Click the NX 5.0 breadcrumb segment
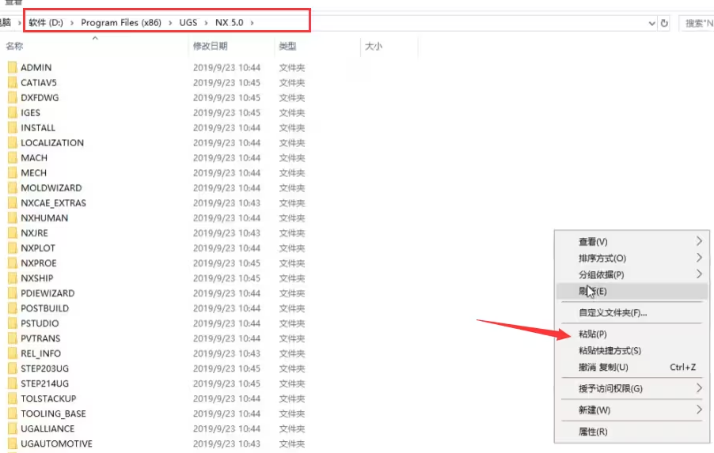The image size is (714, 453). click(x=230, y=23)
